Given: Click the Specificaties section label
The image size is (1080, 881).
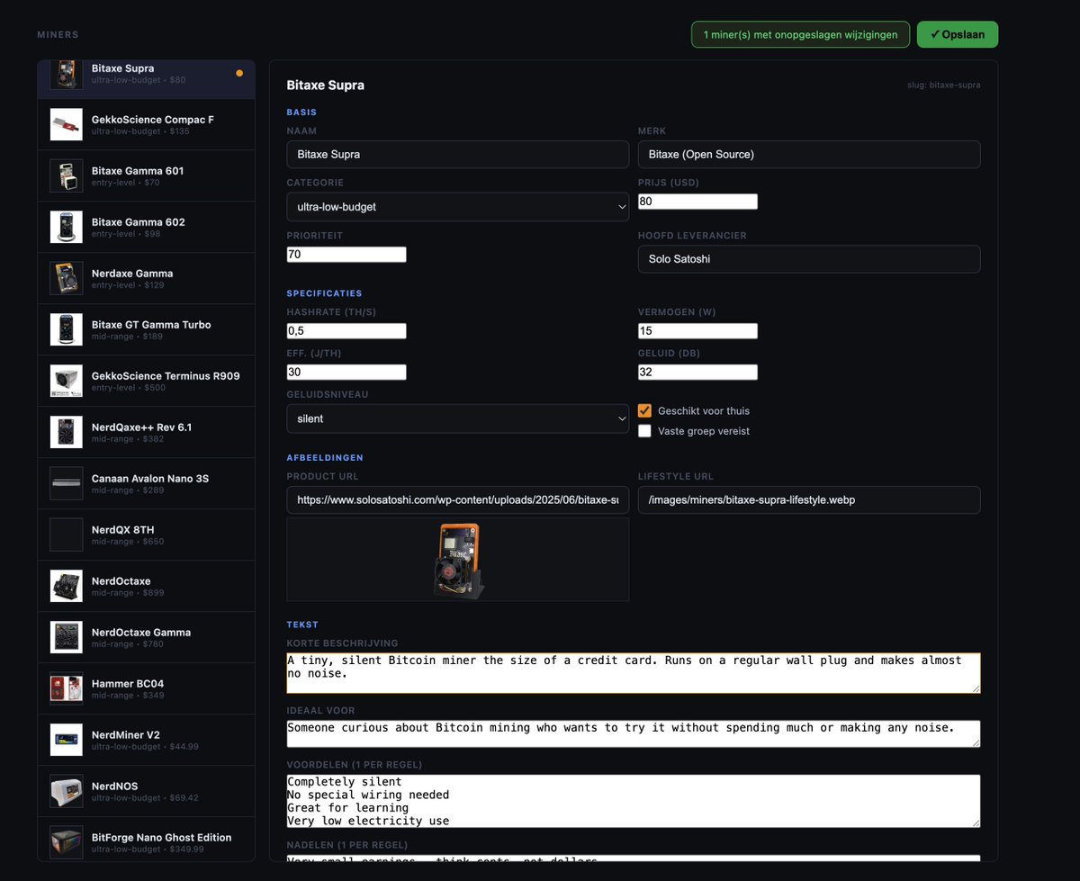Looking at the screenshot, I should (325, 293).
